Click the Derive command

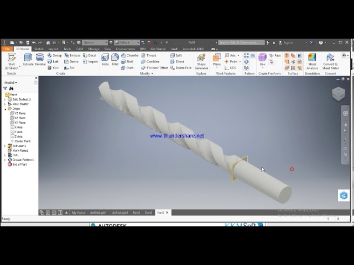[71, 61]
